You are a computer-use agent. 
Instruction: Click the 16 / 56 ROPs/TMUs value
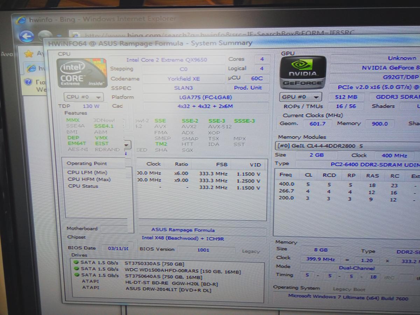click(x=345, y=106)
